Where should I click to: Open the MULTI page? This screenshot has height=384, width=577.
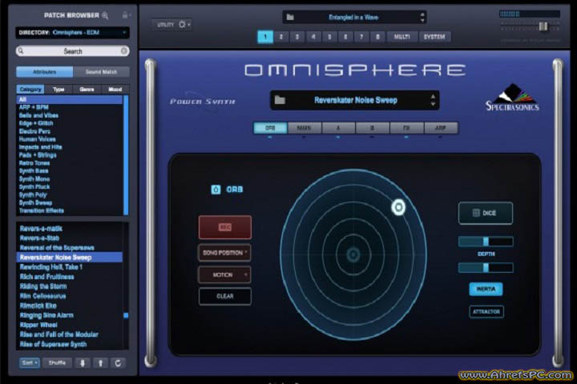click(x=401, y=37)
